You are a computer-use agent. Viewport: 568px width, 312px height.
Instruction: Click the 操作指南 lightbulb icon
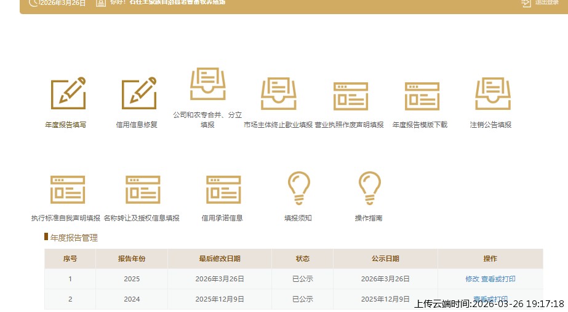pyautogui.click(x=369, y=188)
